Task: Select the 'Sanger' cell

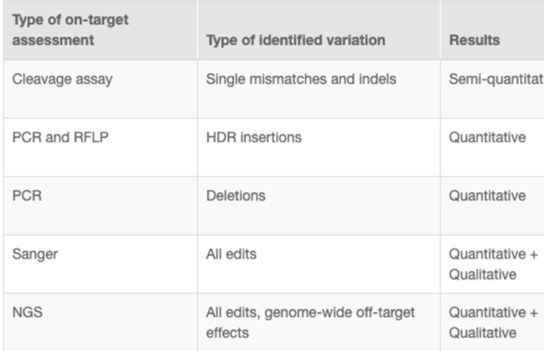Action: coord(35,254)
